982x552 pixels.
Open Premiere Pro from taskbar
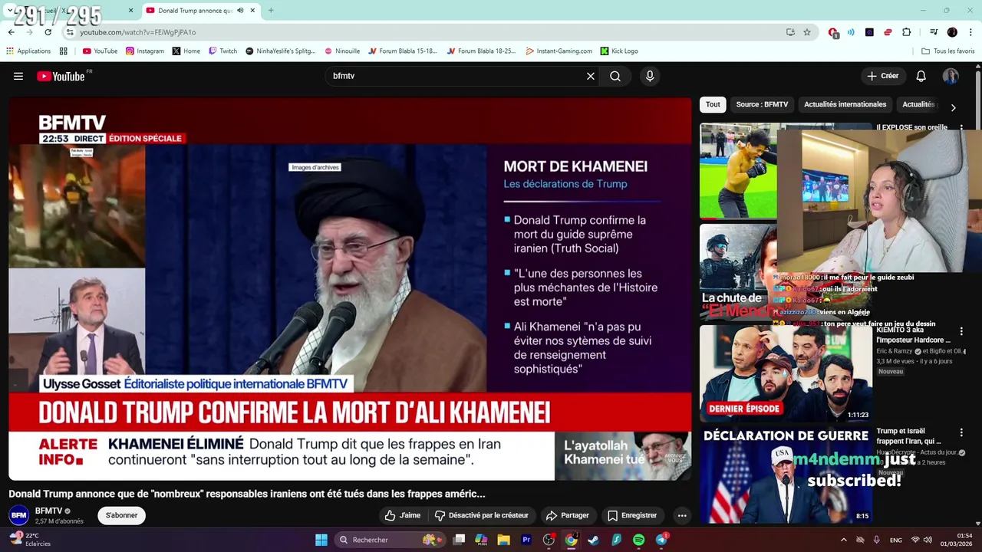click(x=526, y=540)
